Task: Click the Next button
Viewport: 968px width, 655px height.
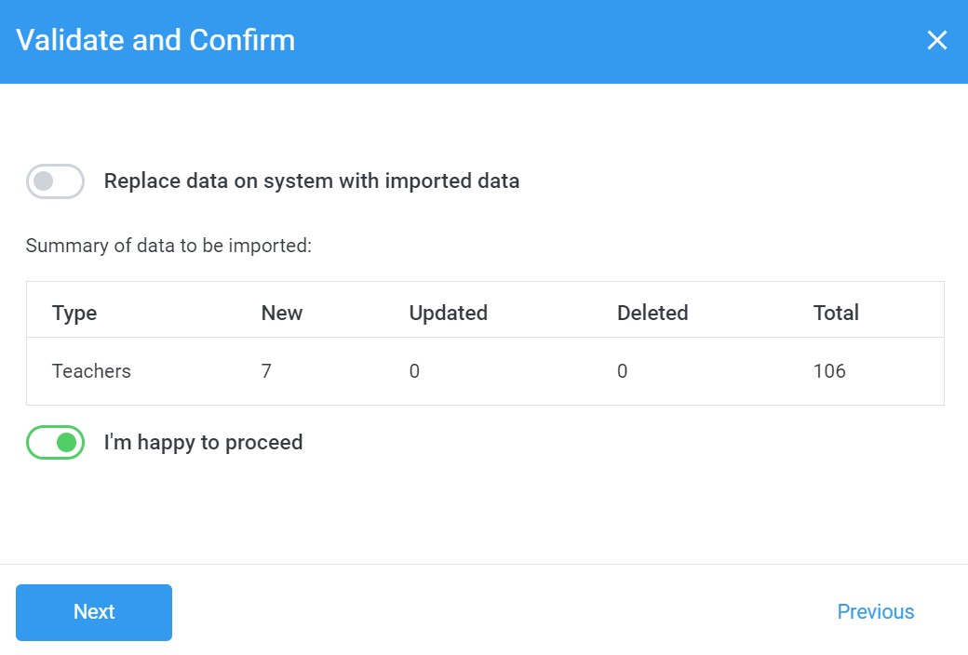Action: pyautogui.click(x=94, y=612)
